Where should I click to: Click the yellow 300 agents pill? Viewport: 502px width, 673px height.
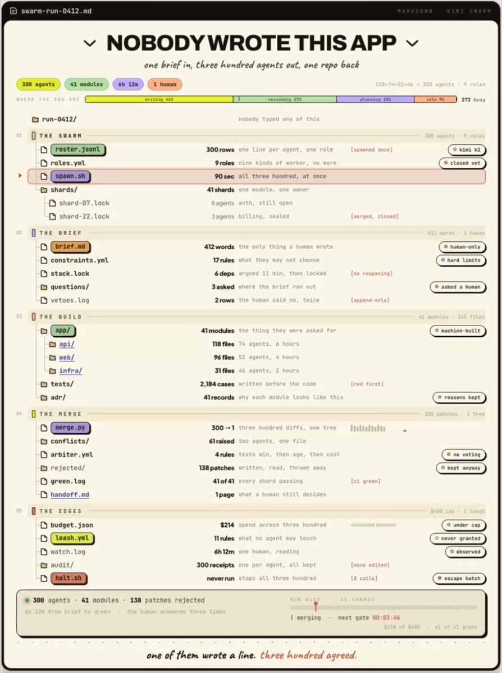(39, 85)
